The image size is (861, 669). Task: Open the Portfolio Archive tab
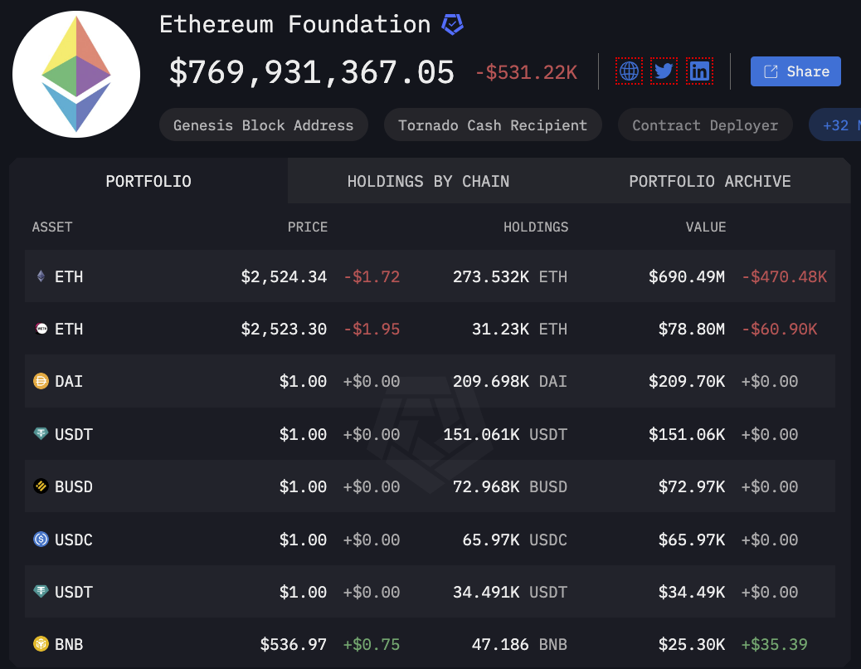[x=710, y=181]
